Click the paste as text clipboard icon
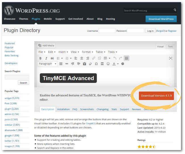The height and width of the screenshot is (154, 185). pyautogui.click(x=85, y=64)
